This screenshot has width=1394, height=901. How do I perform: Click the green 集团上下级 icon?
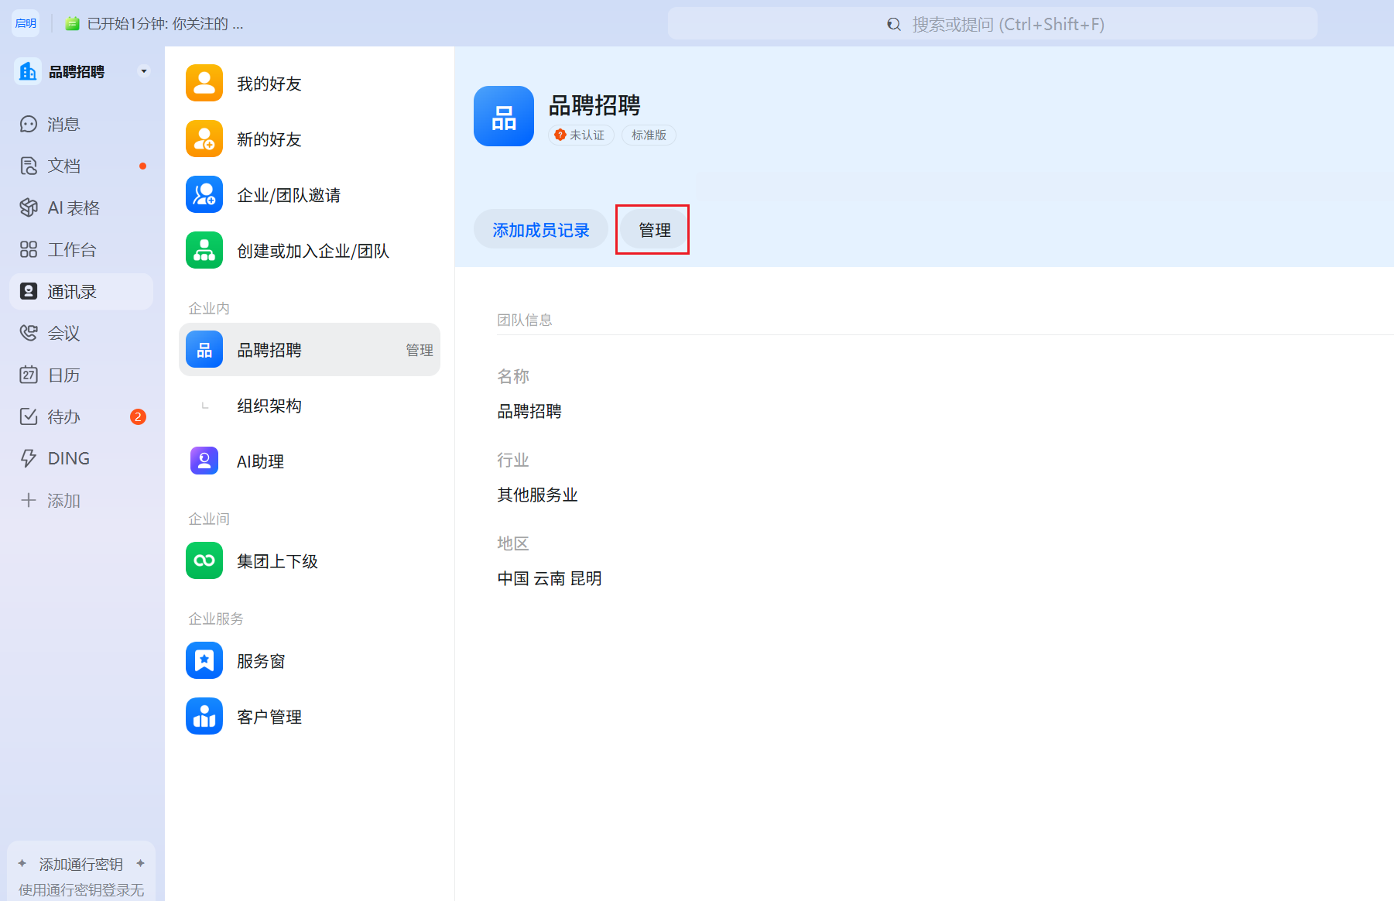click(x=204, y=561)
